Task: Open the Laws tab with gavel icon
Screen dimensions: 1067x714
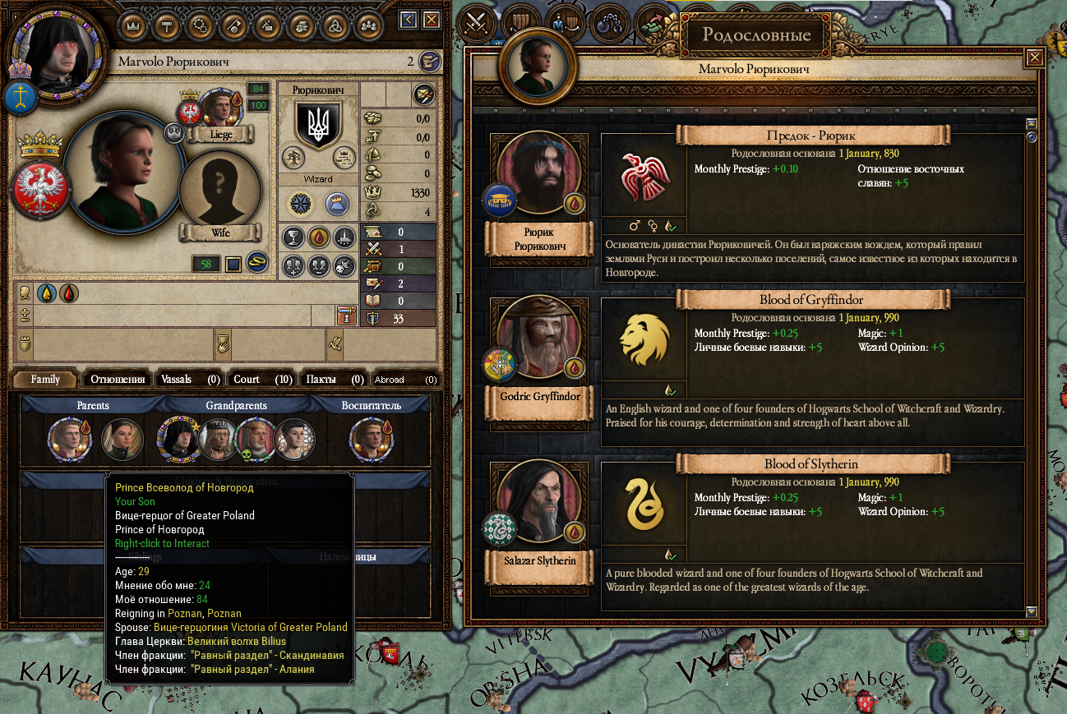Action: pos(167,26)
